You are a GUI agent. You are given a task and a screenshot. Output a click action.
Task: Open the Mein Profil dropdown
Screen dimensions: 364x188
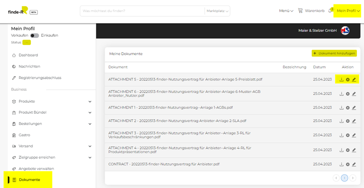349,11
